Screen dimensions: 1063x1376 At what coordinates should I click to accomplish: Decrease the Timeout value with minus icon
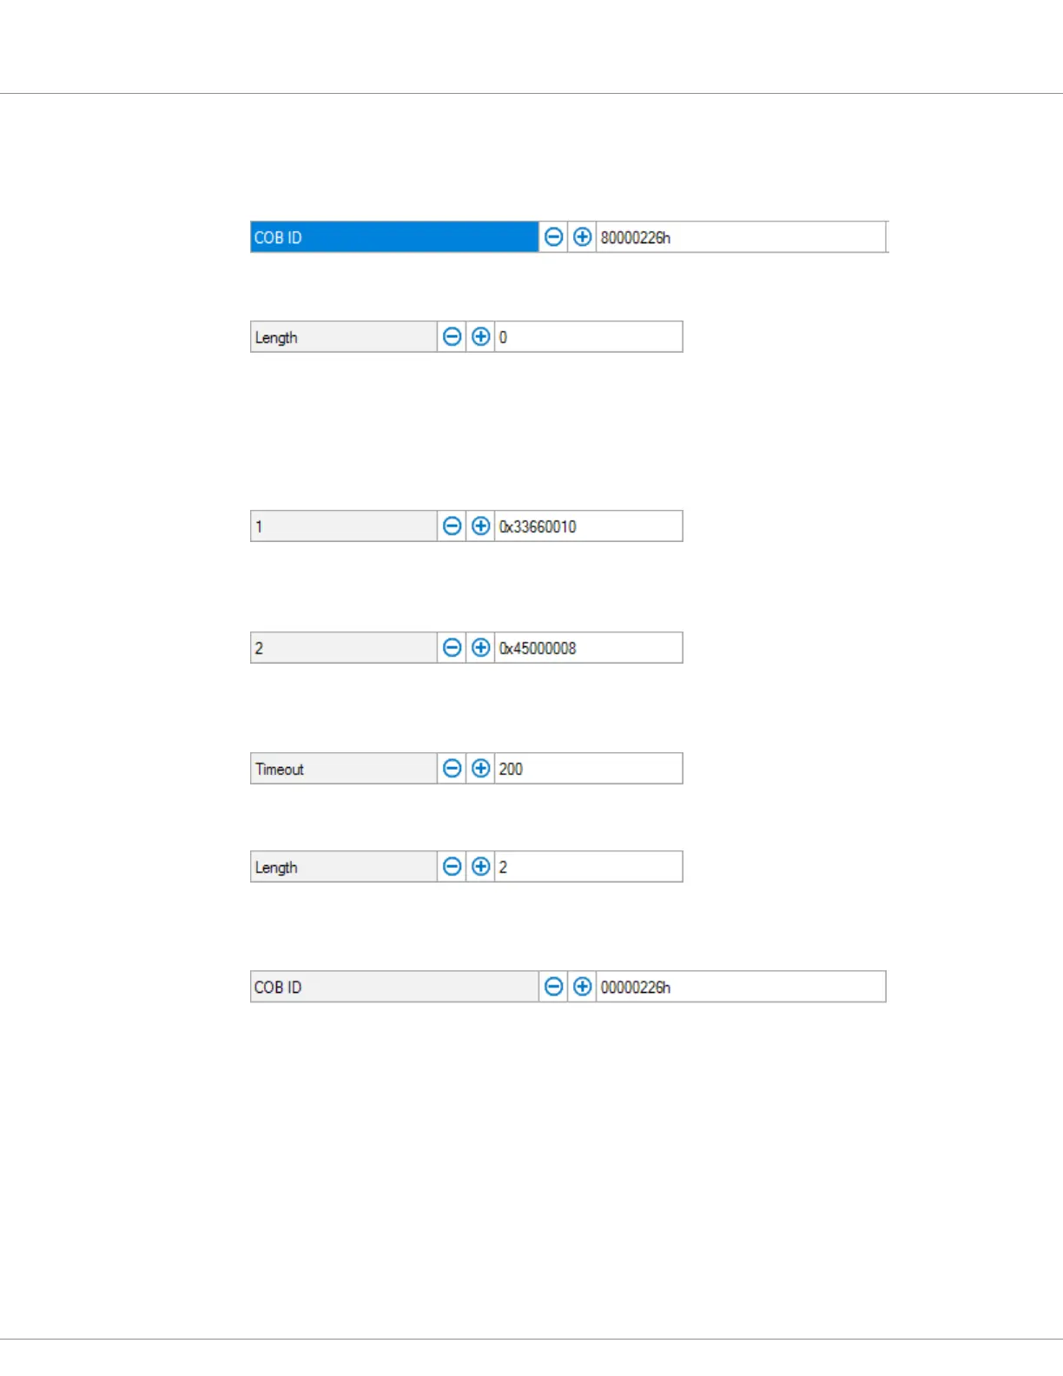coord(452,769)
